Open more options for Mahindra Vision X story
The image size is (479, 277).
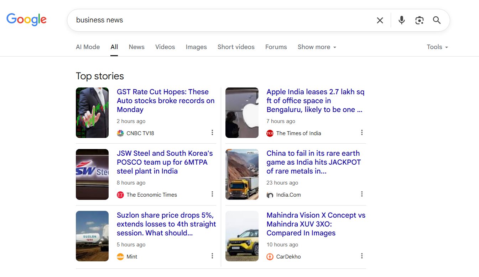coord(362,256)
